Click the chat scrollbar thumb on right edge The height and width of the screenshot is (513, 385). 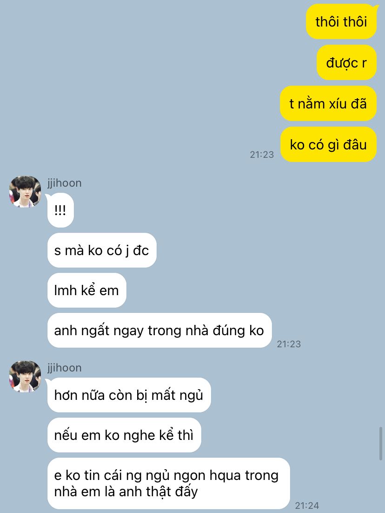381,444
